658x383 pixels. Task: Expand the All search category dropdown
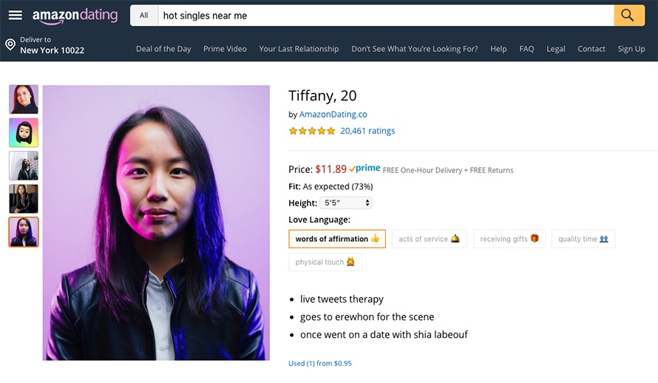143,16
